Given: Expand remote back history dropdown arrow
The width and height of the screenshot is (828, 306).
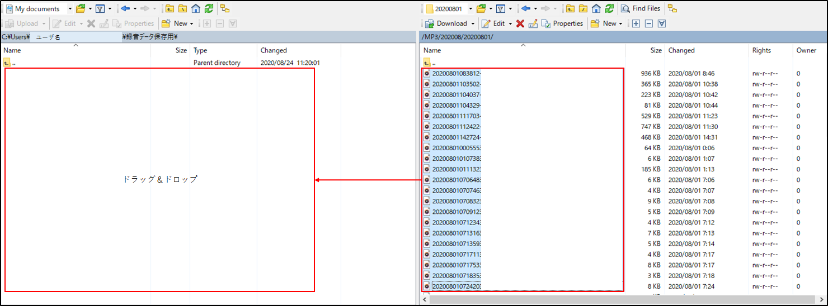Looking at the screenshot, I should pyautogui.click(x=535, y=8).
